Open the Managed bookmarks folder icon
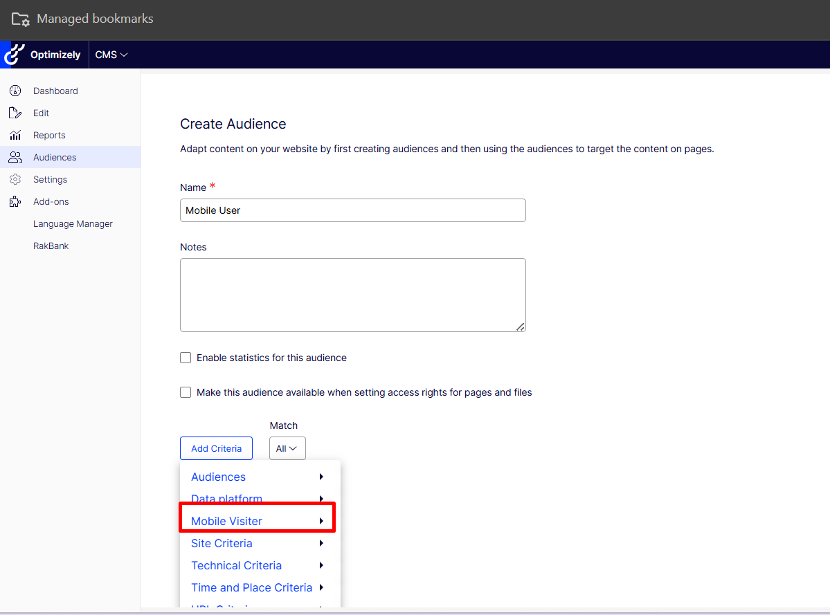Screen dimensions: 830x615 [20, 19]
